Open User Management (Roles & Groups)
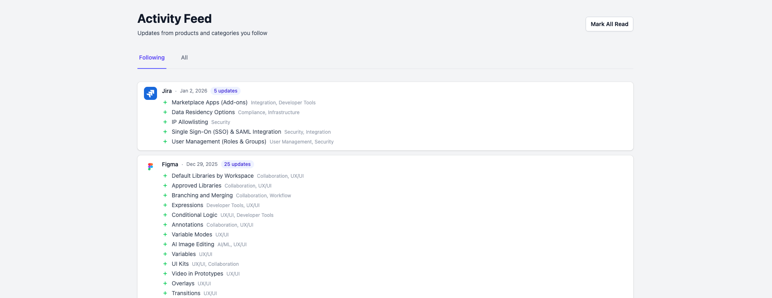Screen dimensions: 772x298 (x=219, y=141)
